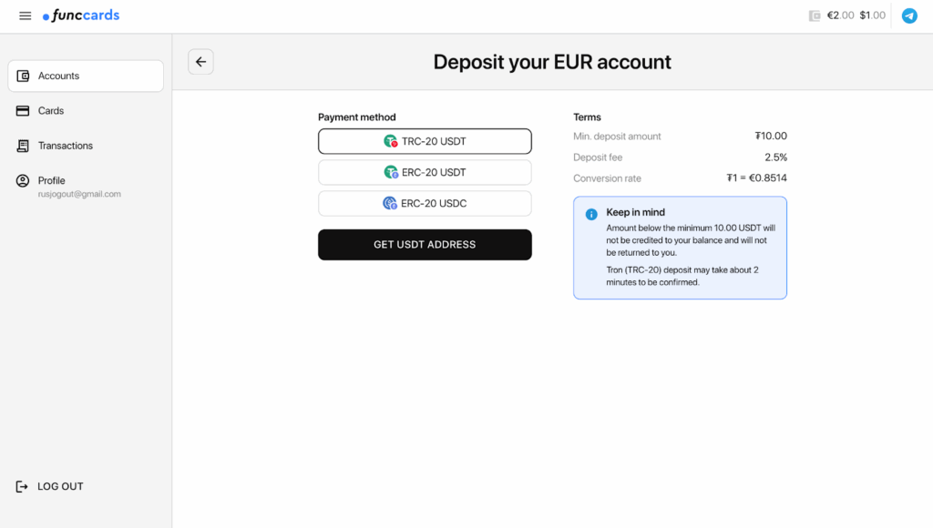Screen dimensions: 933x528
Task: Click the Profile avatar icon
Action: pyautogui.click(x=23, y=181)
